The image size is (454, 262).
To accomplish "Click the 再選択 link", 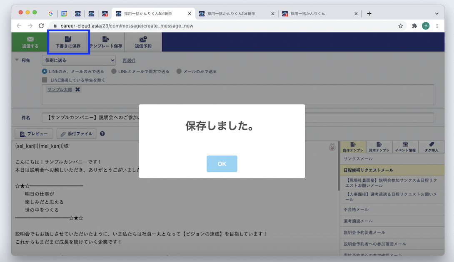I will (128, 60).
